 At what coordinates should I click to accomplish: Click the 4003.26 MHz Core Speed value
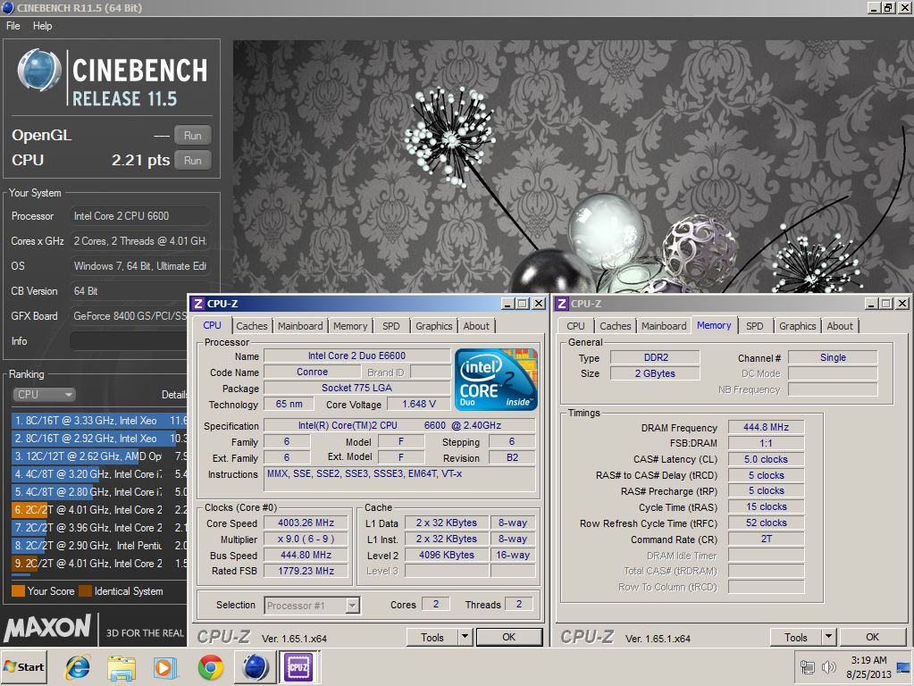click(x=306, y=523)
